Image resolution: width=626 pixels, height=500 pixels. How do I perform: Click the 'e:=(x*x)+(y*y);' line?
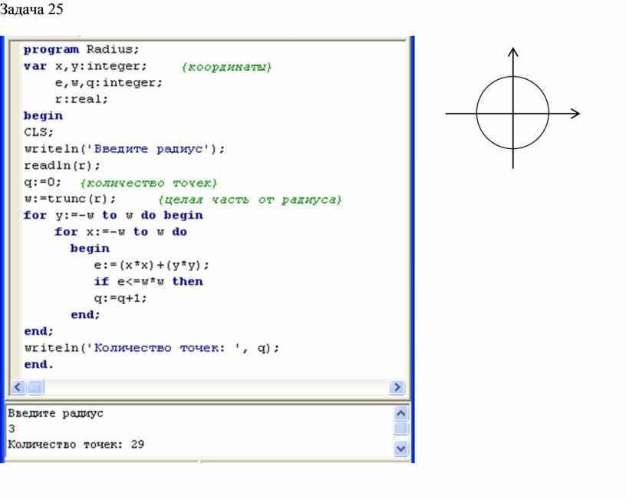click(x=152, y=265)
